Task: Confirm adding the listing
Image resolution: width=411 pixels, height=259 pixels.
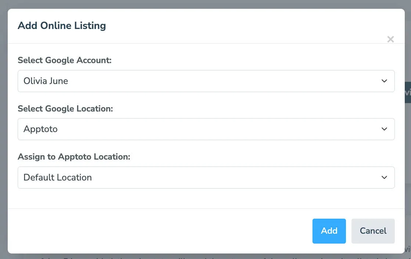Action: pos(329,231)
